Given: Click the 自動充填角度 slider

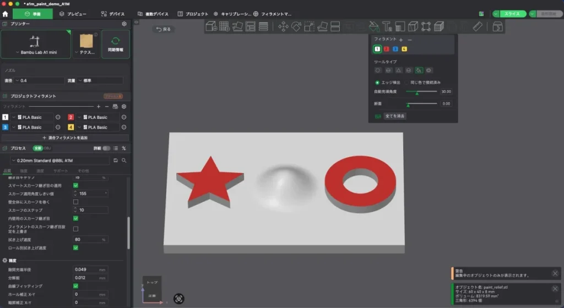Looking at the screenshot, I should tap(421, 91).
